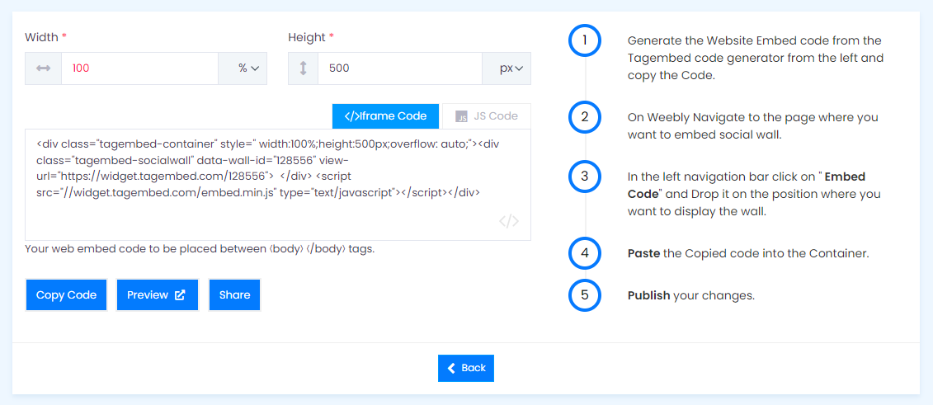Click inside the embed code text area
Viewport: 933px width, 405px height.
coord(278,185)
